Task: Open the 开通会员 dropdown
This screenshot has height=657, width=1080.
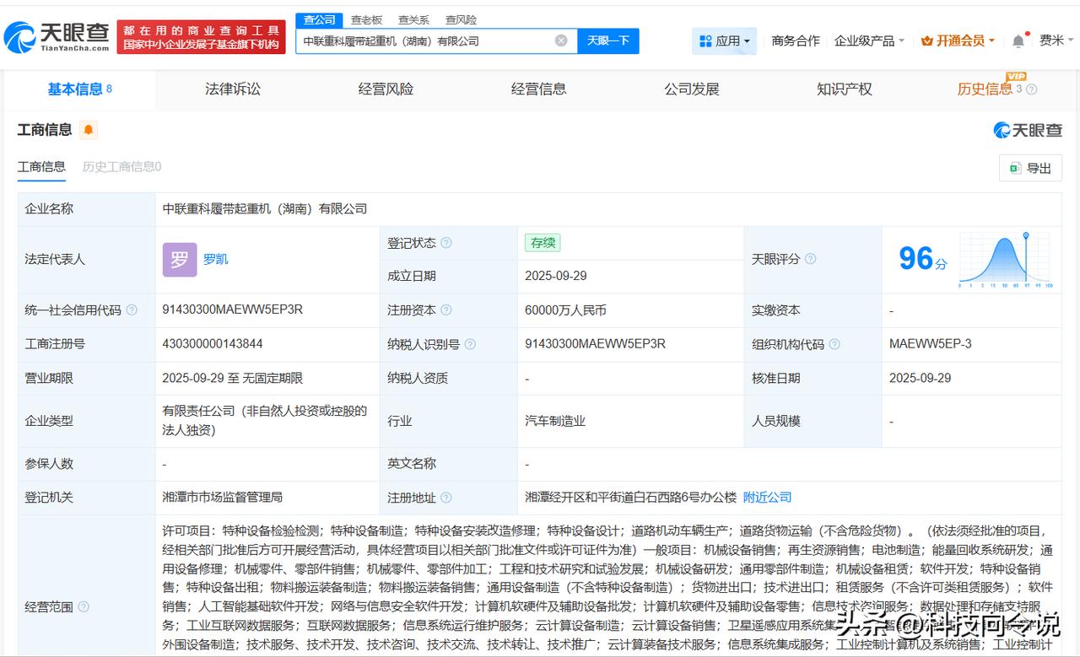Action: tap(958, 40)
